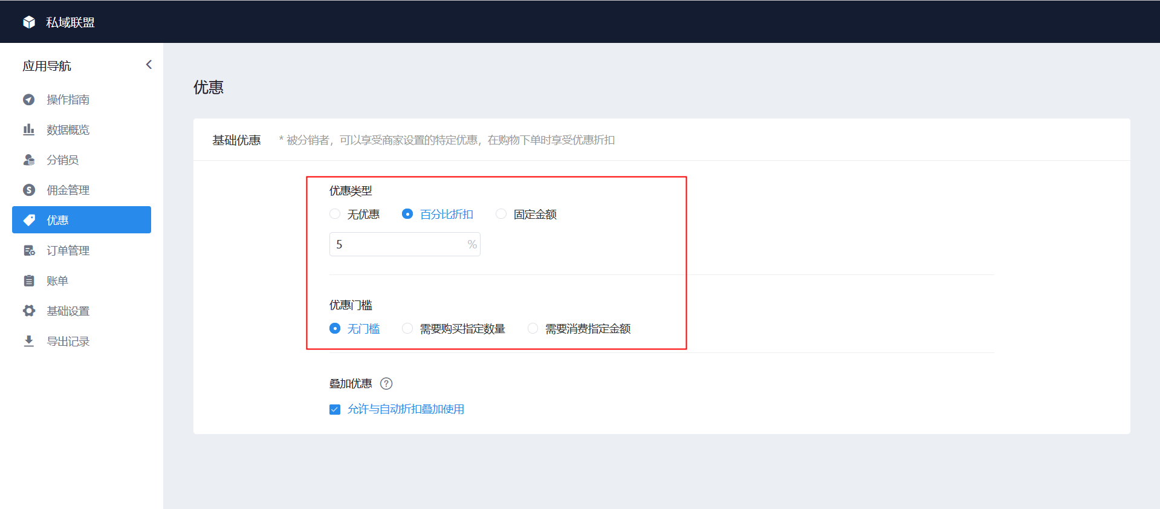Go to 分销员 page
The height and width of the screenshot is (509, 1160).
click(82, 160)
